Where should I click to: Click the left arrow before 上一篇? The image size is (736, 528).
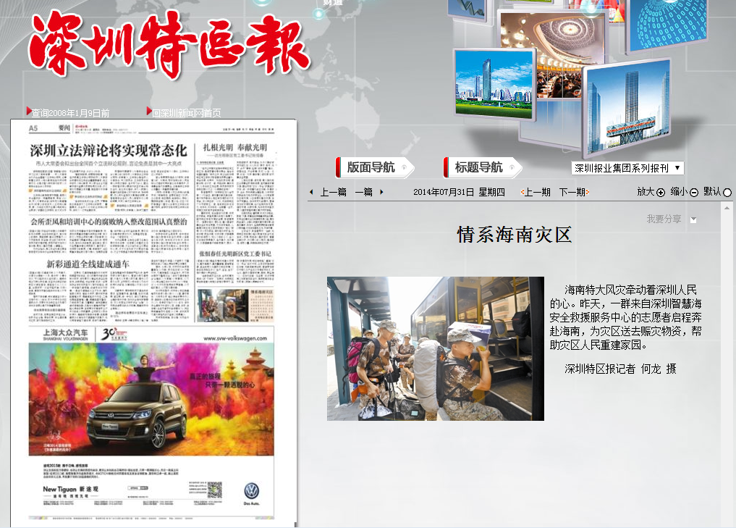[x=311, y=192]
